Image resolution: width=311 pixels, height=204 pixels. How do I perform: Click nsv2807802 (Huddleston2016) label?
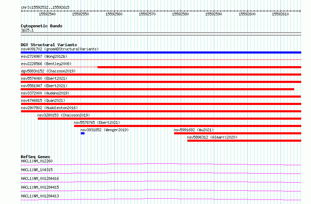[49, 108]
